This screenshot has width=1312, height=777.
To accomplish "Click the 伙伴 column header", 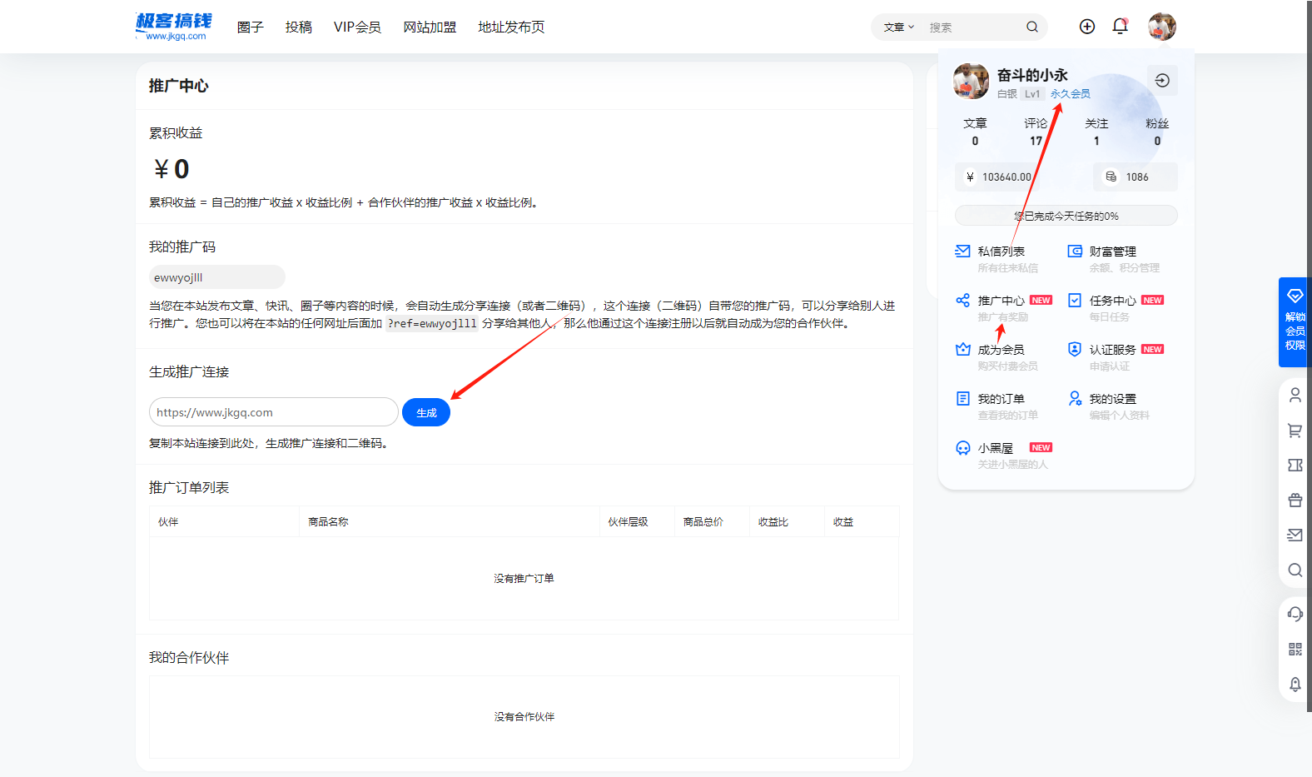I will 224,521.
